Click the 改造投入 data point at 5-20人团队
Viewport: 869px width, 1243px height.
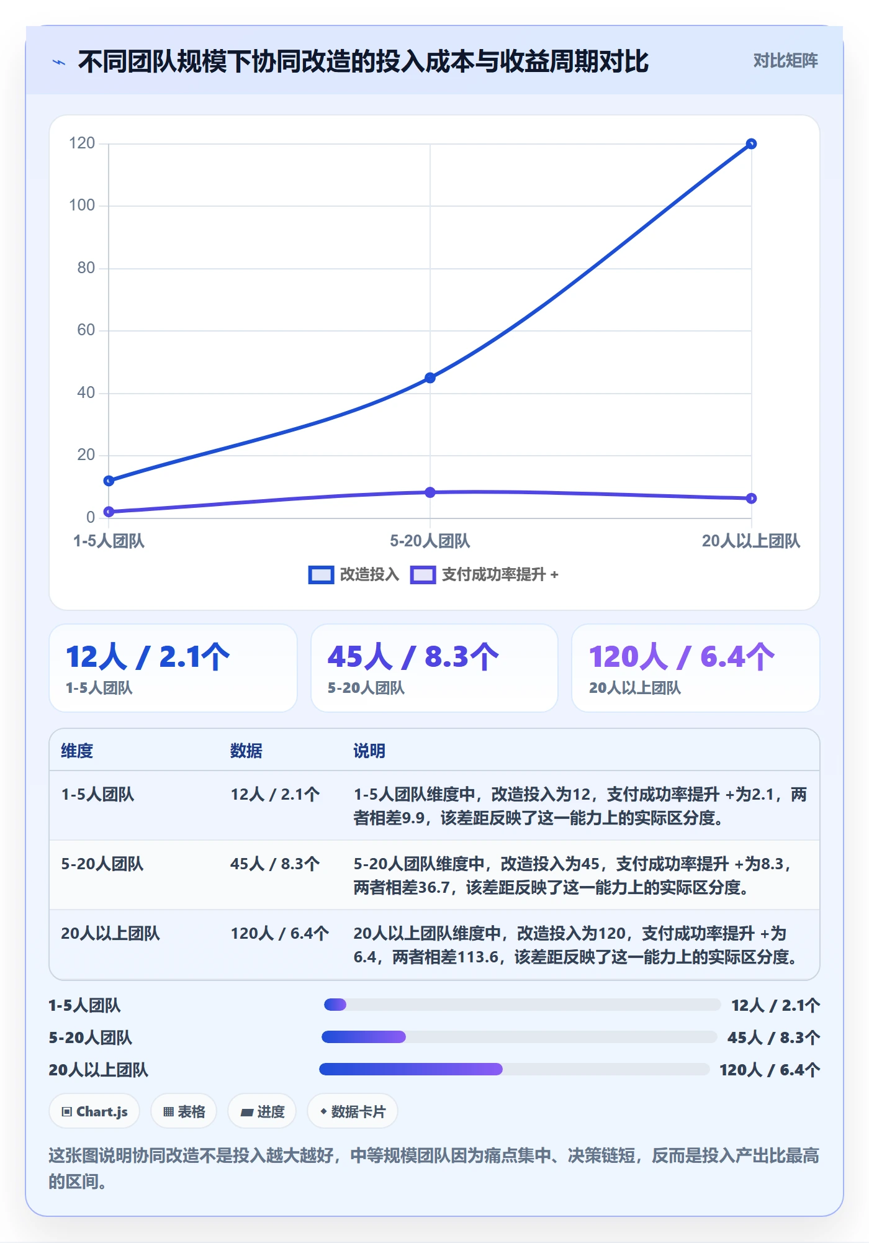tap(430, 377)
